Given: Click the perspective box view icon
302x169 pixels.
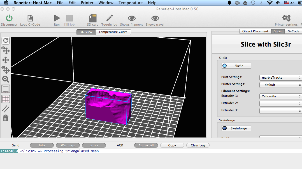Looking at the screenshot, I should pos(6,89).
